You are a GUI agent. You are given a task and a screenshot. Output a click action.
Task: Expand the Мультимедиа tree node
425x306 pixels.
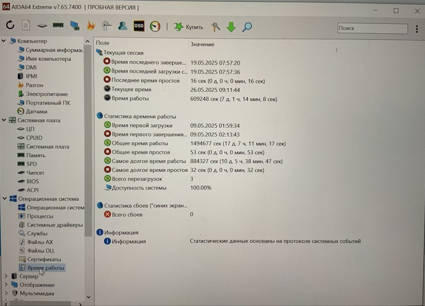tap(6, 293)
